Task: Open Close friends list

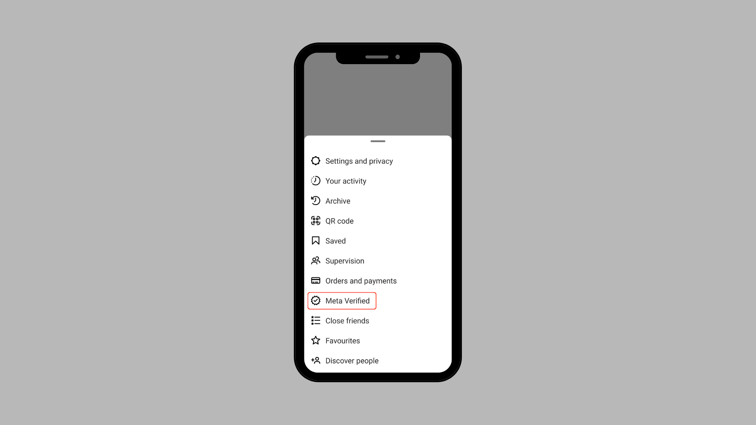Action: coord(347,321)
